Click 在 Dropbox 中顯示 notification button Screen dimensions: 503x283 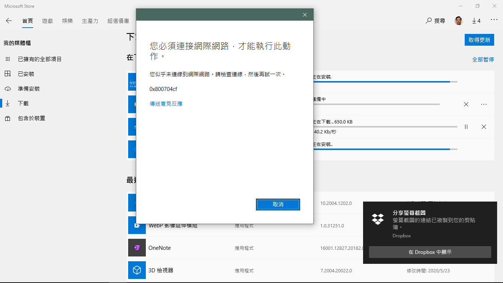(430, 252)
